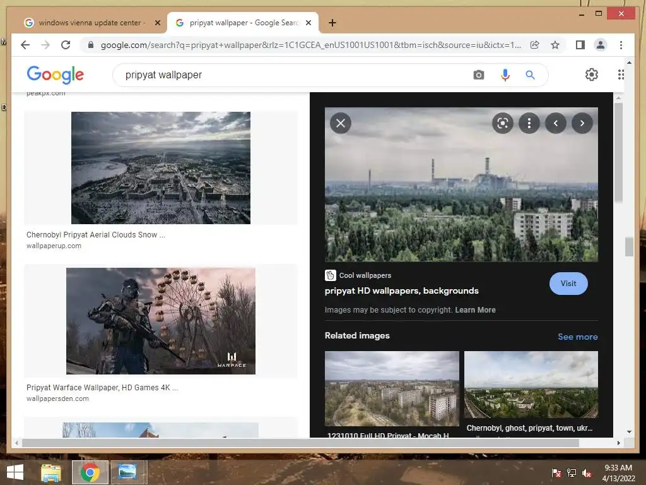
Task: Click Chernobyl Pripyat Aerial Clouds Snow caption
Action: coord(96,235)
